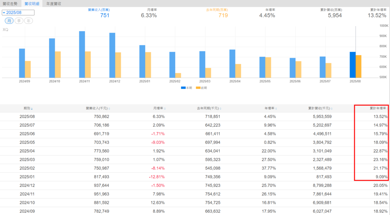Click the 2024/11 blue revenue bar
Viewport: 390px width, 215px height.
82,54
